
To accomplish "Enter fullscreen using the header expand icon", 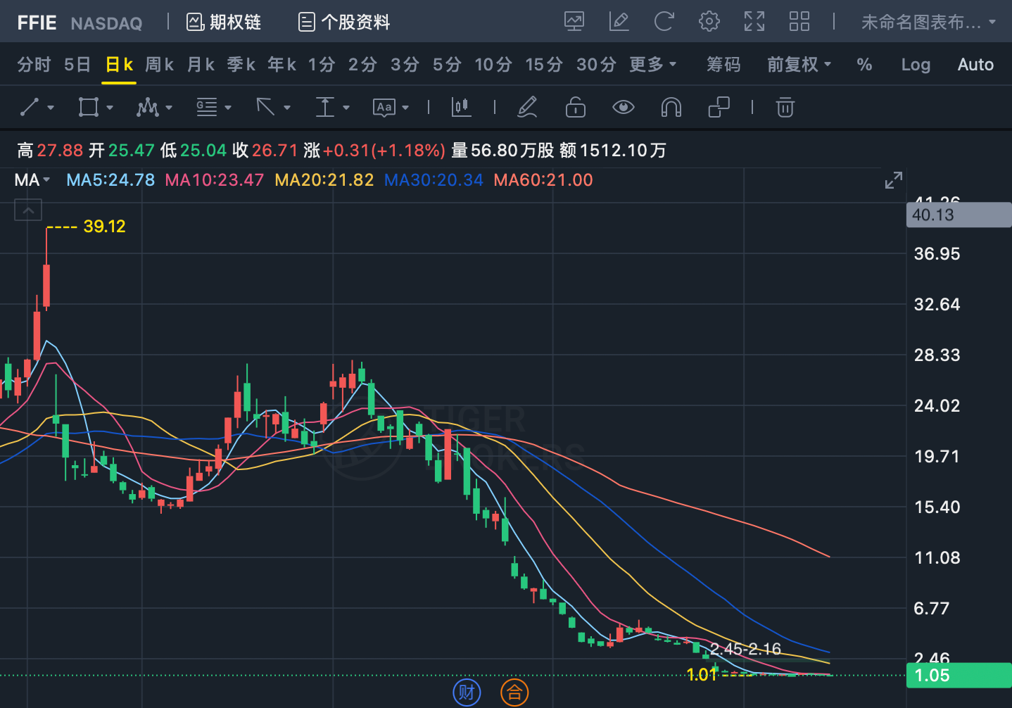I will [x=754, y=22].
